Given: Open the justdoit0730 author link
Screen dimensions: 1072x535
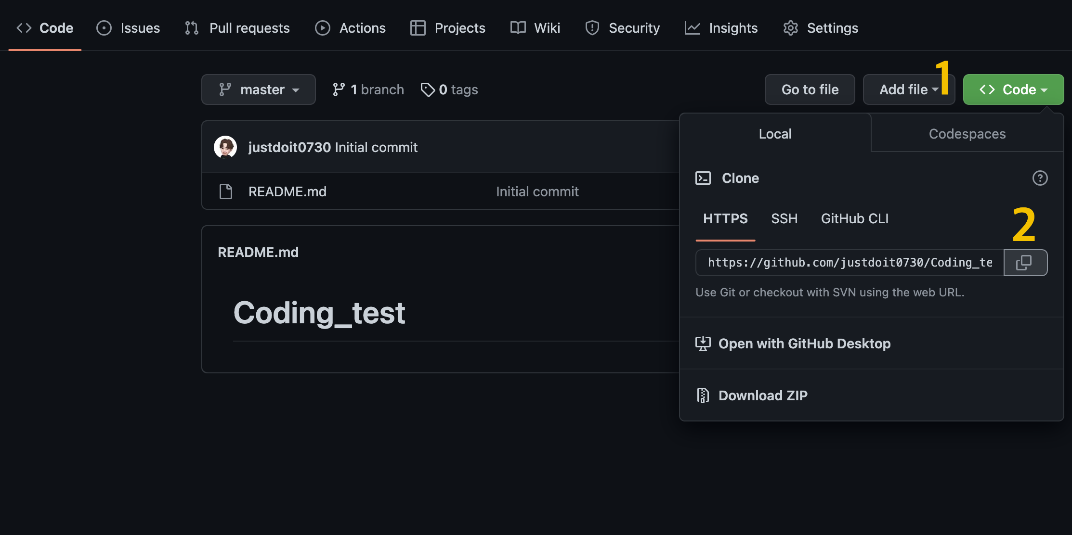Looking at the screenshot, I should point(289,147).
